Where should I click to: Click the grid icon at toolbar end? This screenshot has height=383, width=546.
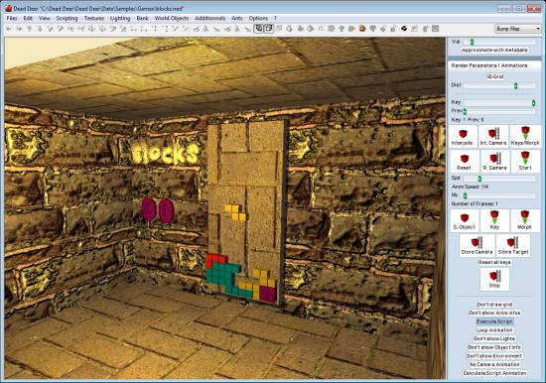[435, 29]
